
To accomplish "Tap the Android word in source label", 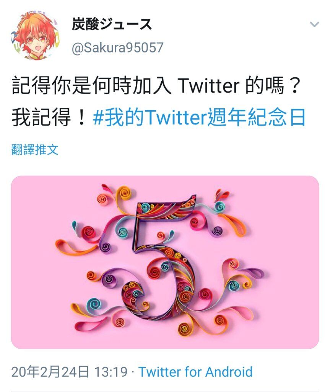I will tap(229, 372).
